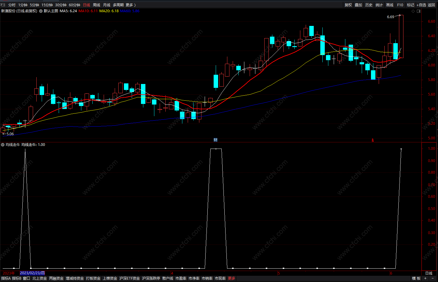This screenshot has width=438, height=282.
Task: Show the 市盈率 indicator
Action: [181, 278]
